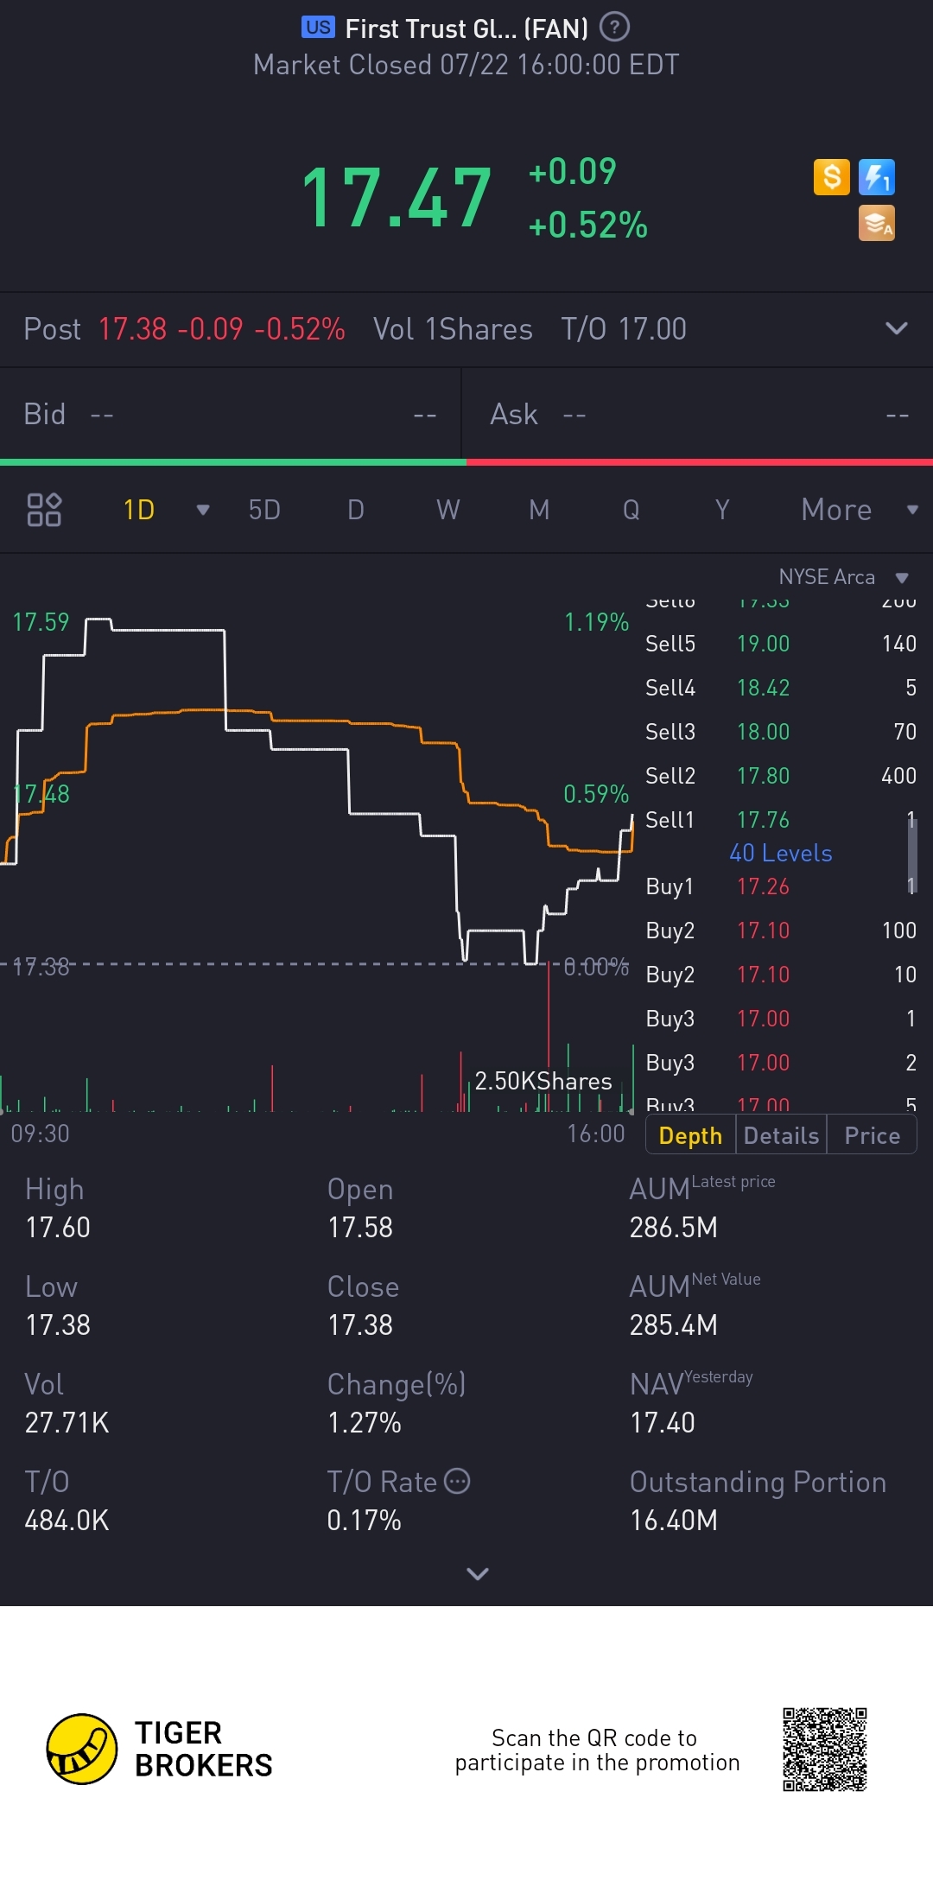This screenshot has width=933, height=1893.
Task: Tap the AUM Net Value 285.4M
Action: tap(674, 1325)
